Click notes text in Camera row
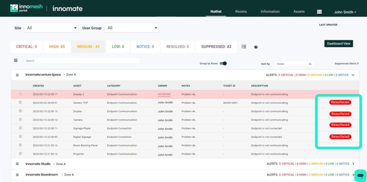The image size is (367, 182). point(189,120)
